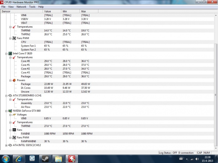
Task: Open Windows Explorer folder in taskbar
Action: 59,159
